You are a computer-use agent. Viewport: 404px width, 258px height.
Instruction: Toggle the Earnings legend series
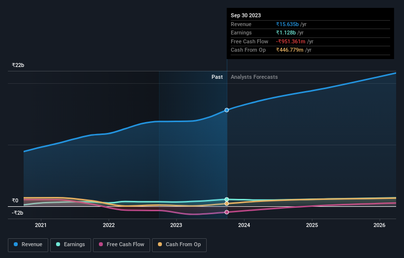click(70, 245)
